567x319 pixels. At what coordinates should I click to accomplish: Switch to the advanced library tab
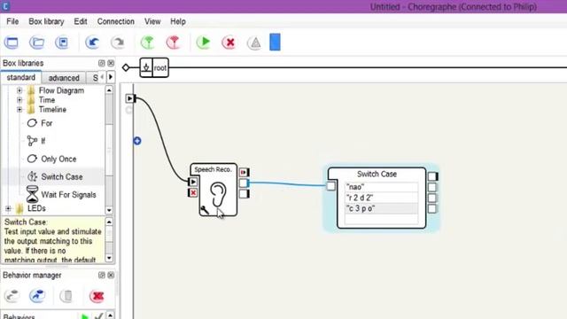(x=64, y=78)
